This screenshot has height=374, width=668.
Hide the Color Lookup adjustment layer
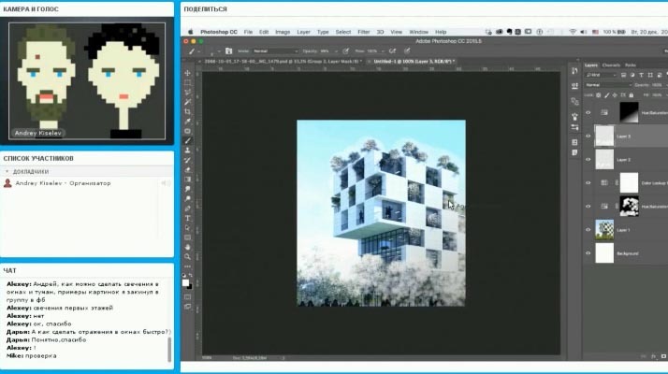click(588, 183)
